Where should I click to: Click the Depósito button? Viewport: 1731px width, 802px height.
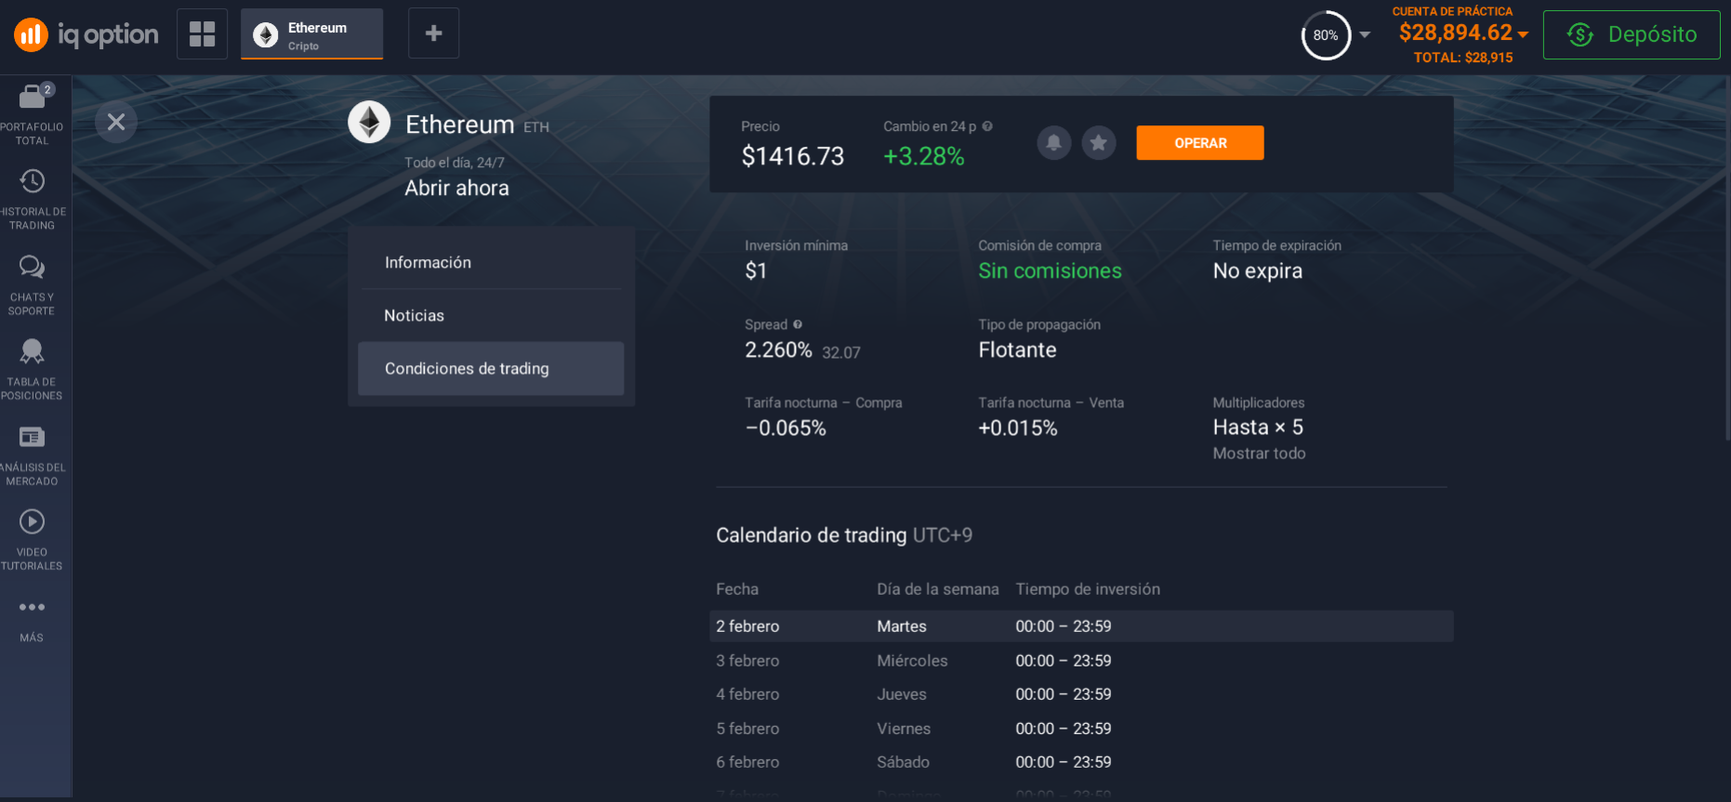click(x=1631, y=35)
